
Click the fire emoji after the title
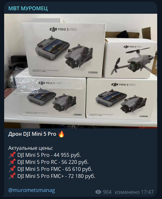click(x=61, y=134)
